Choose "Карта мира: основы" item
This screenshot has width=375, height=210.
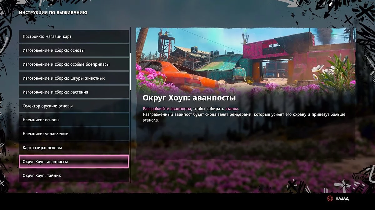pos(74,148)
